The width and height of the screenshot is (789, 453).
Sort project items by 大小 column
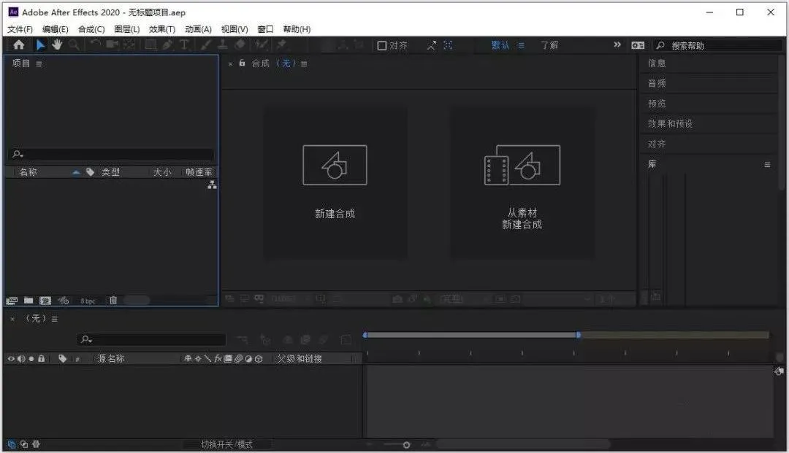pos(162,171)
